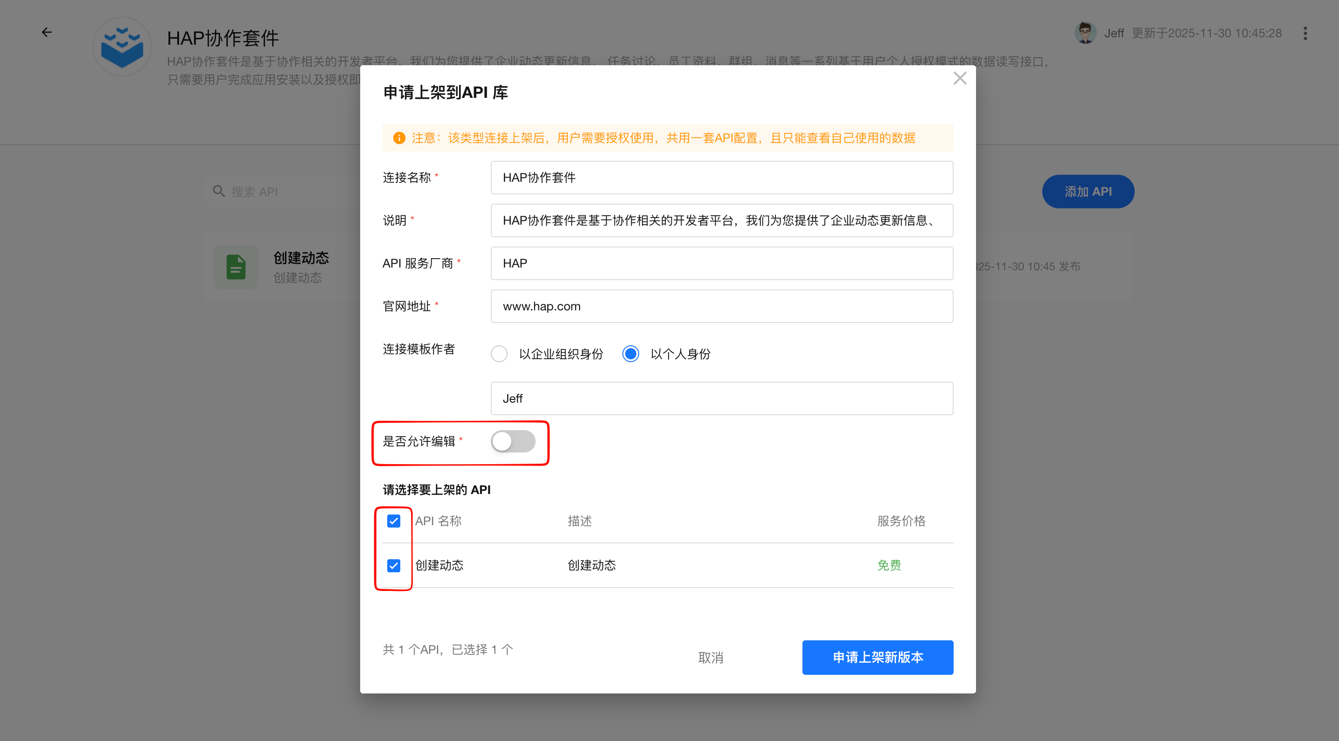Click the Jeff author name field
The height and width of the screenshot is (741, 1339).
click(x=721, y=398)
